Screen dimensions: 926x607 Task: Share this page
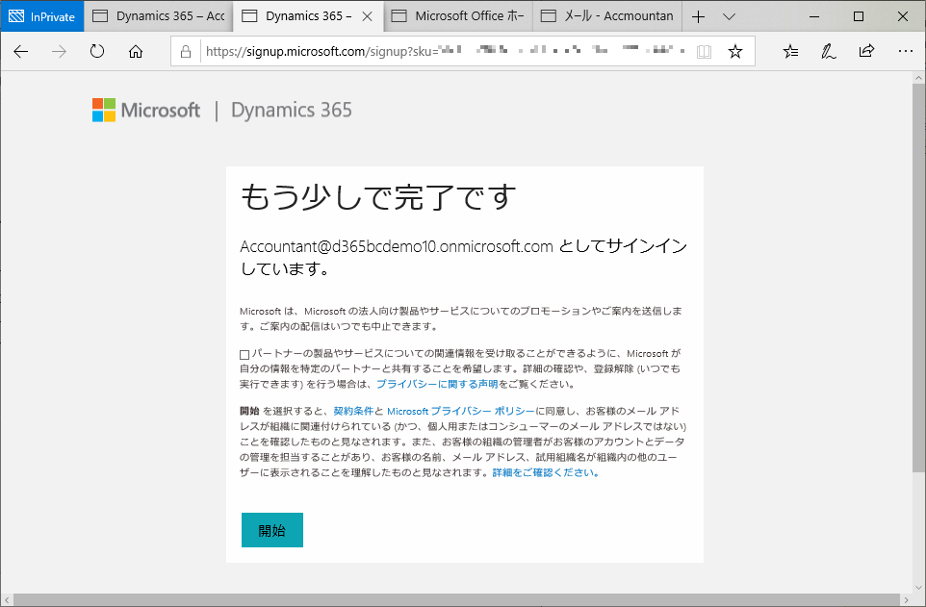coord(866,51)
